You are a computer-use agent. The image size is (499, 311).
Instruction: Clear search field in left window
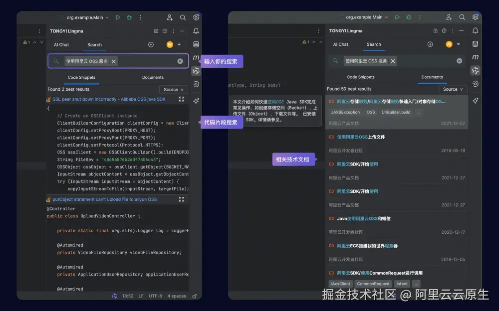(x=180, y=61)
